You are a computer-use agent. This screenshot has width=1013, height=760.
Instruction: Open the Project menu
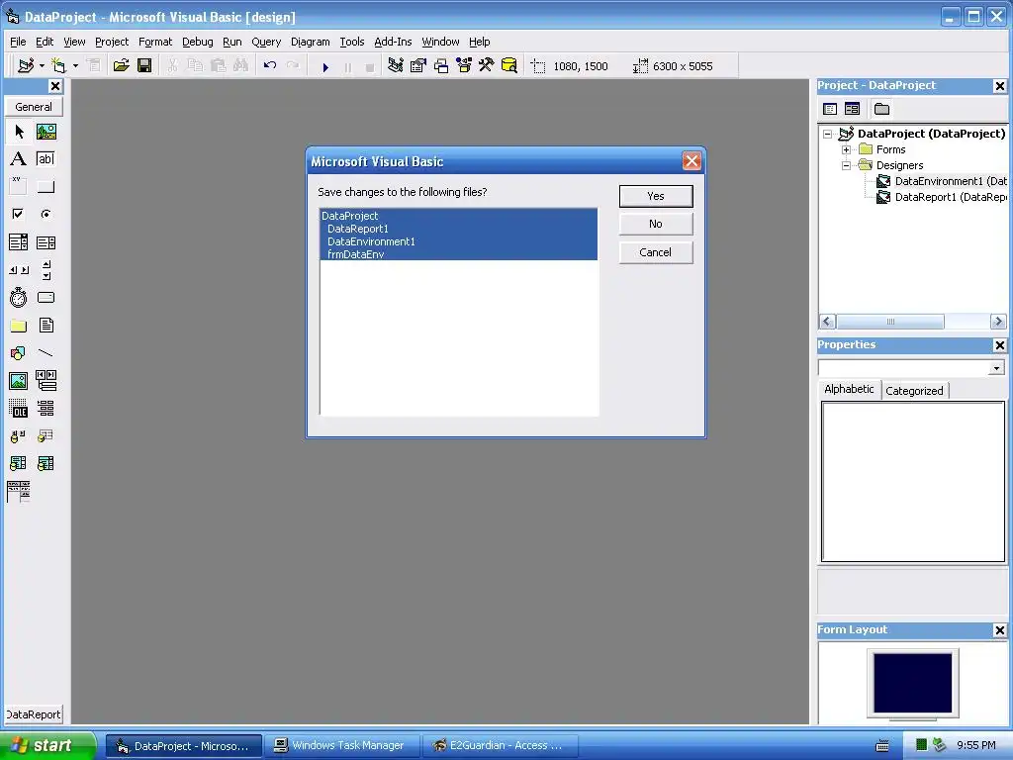coord(112,42)
